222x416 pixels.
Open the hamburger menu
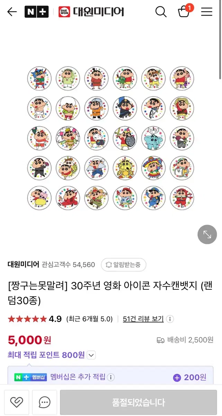click(207, 12)
